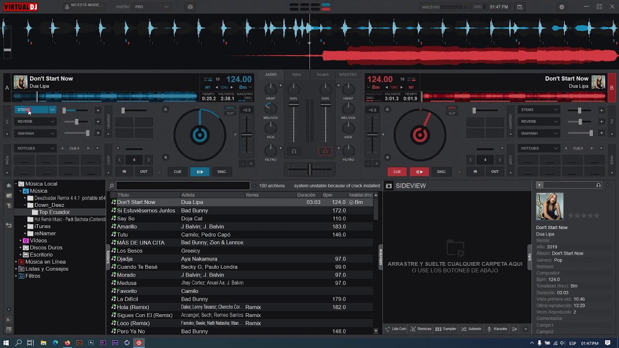Switch mixer to Video tab
619x348 pixels.
pyautogui.click(x=296, y=74)
